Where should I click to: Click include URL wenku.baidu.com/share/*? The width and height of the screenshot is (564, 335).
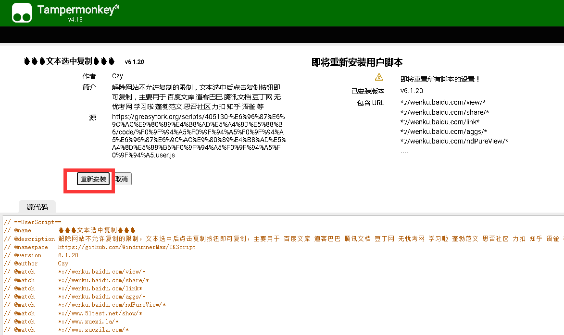point(445,112)
